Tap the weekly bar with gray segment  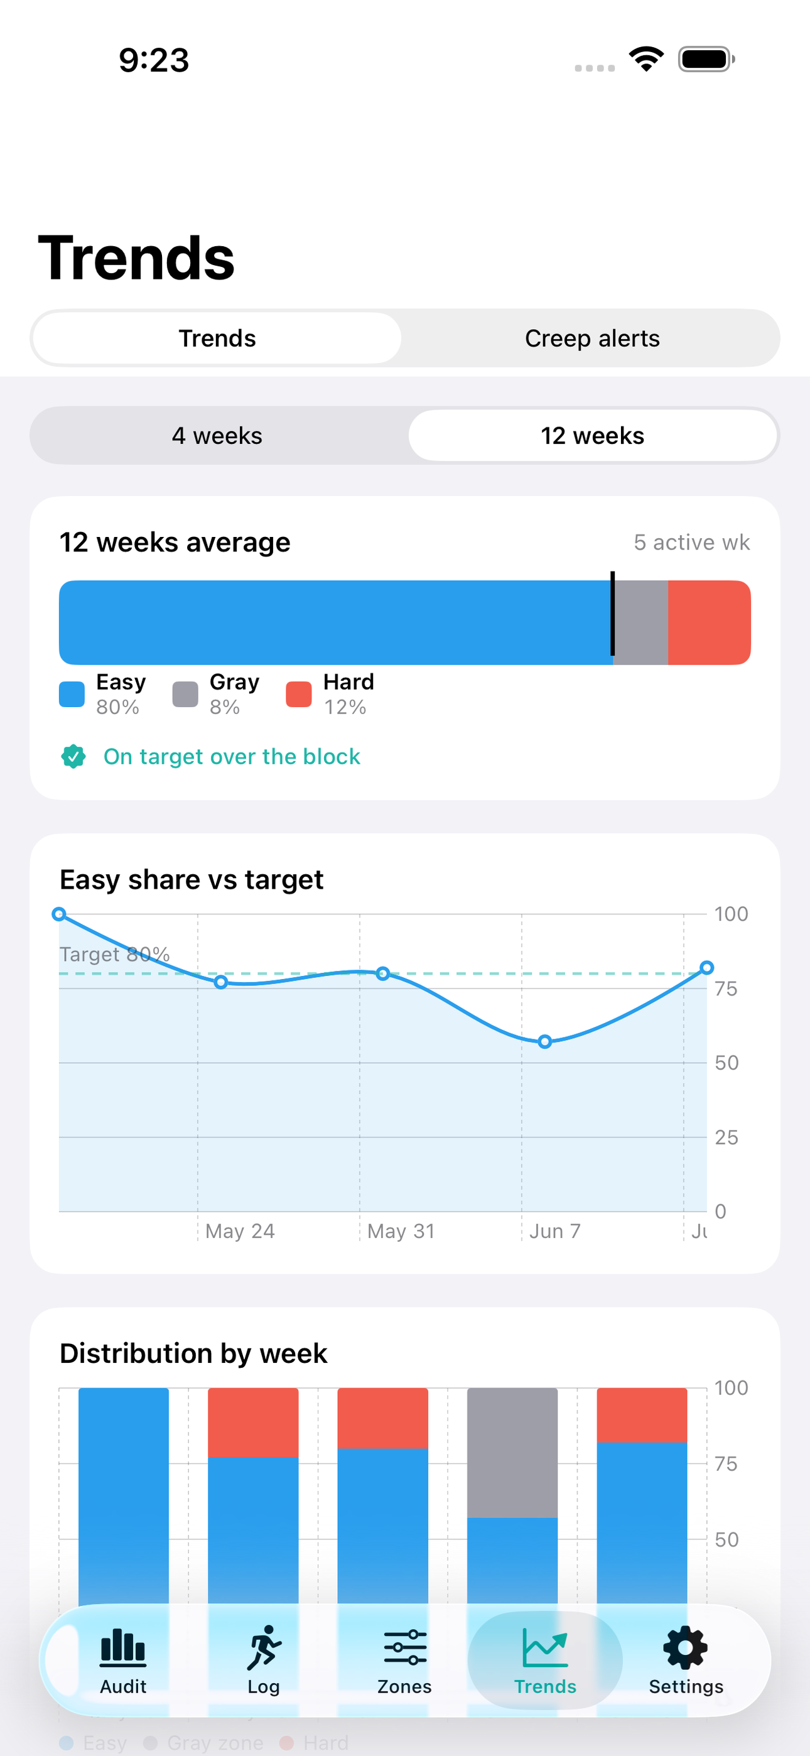click(x=512, y=1496)
